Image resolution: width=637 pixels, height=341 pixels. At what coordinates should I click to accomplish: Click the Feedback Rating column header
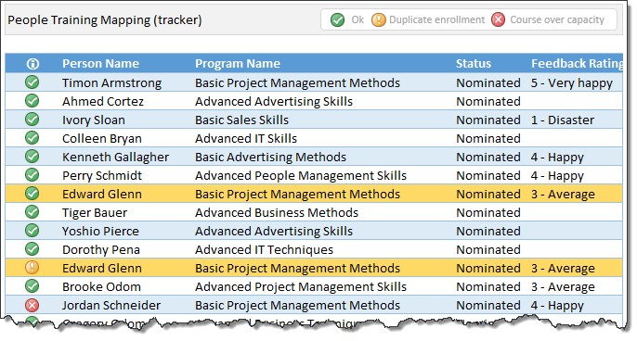point(577,64)
